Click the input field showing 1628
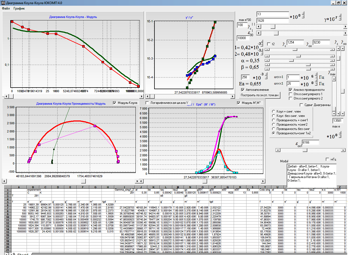The height and width of the screenshot is (255, 348). [x=273, y=20]
